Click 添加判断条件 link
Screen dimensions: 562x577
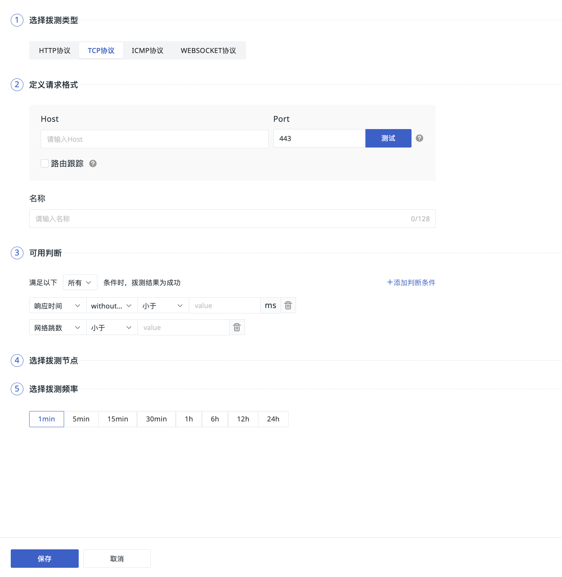(x=411, y=283)
